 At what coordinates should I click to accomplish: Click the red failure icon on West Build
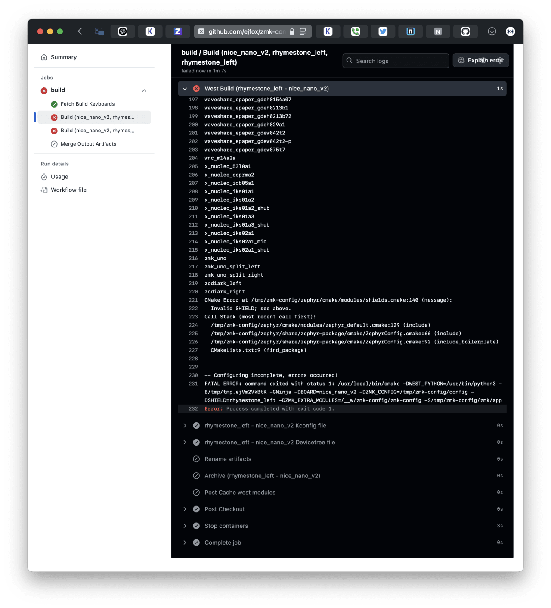[x=196, y=88]
